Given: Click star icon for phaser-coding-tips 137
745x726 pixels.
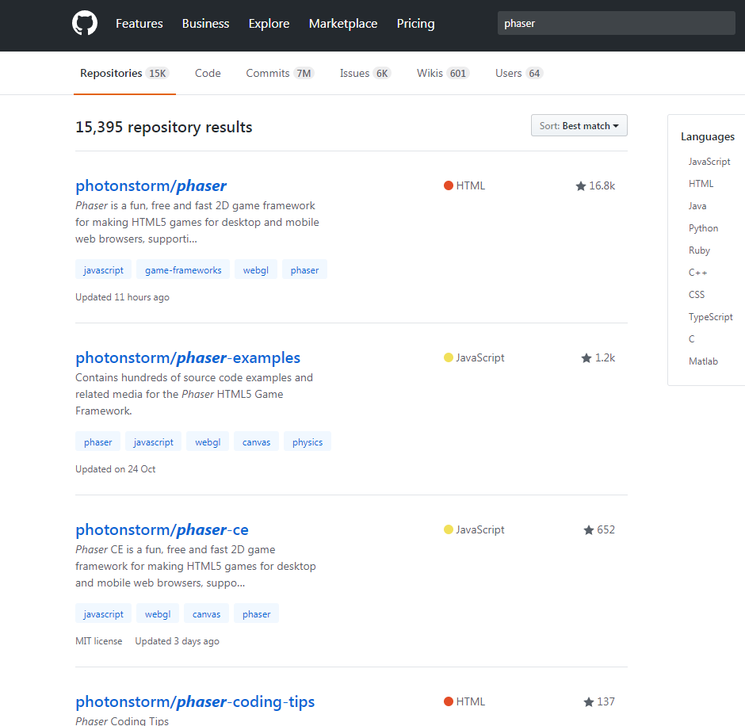Looking at the screenshot, I should pyautogui.click(x=589, y=701).
